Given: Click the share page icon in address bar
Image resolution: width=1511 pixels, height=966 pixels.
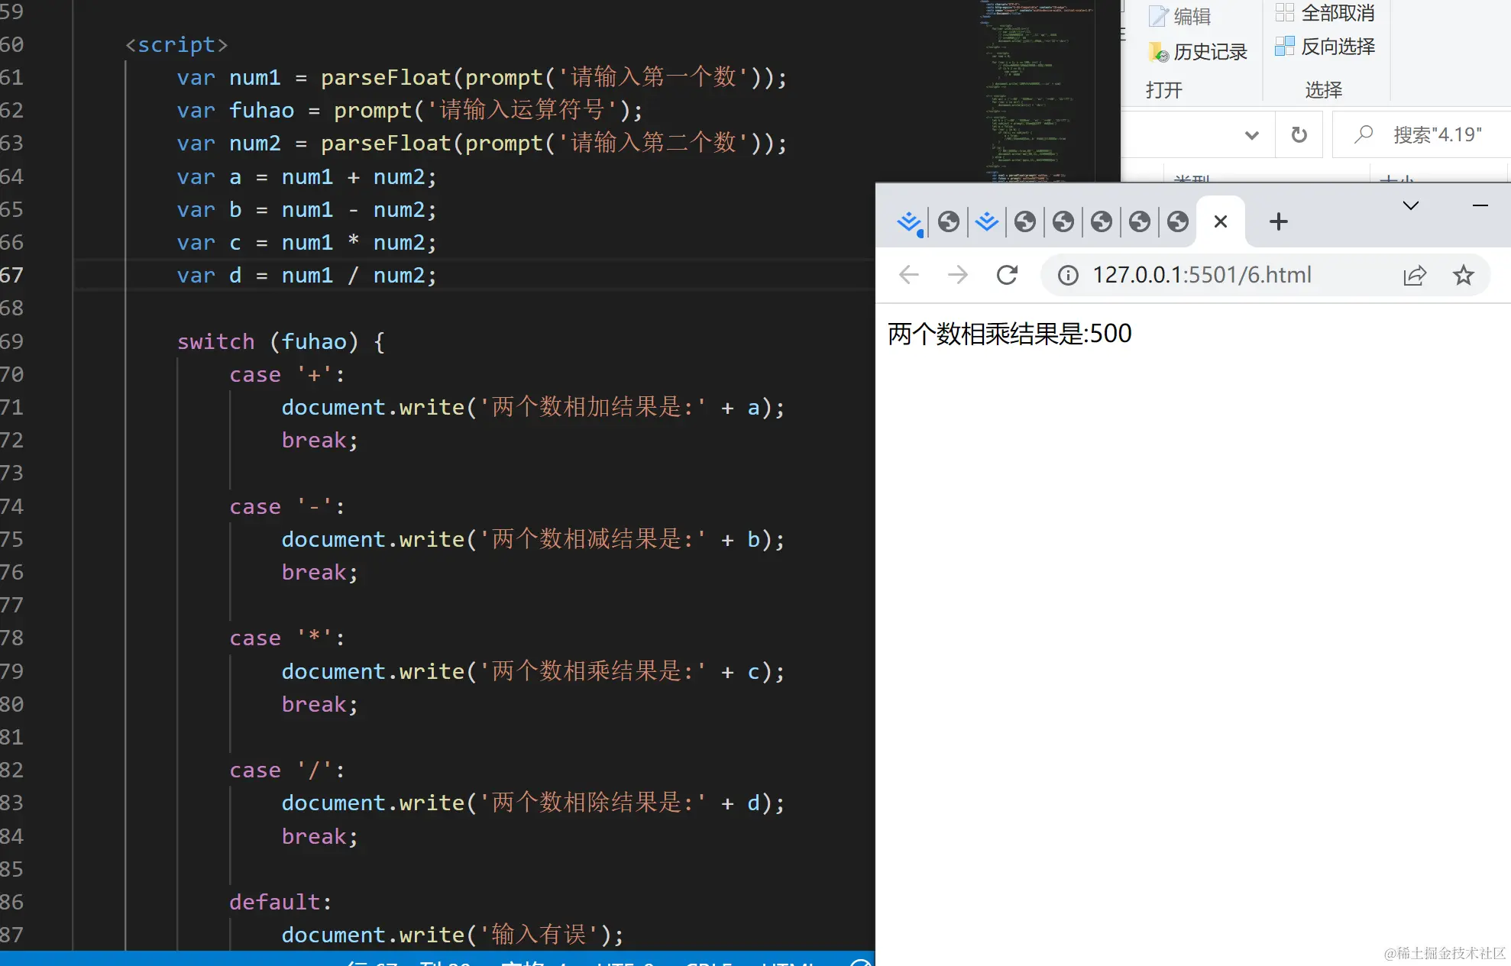Looking at the screenshot, I should coord(1414,275).
